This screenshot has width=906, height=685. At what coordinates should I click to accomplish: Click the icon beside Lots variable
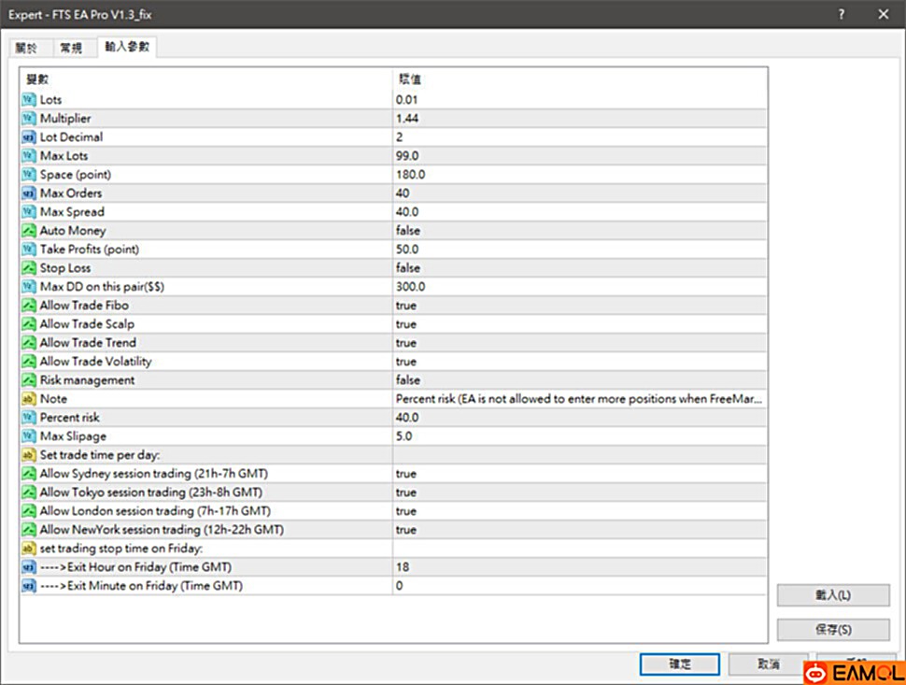tap(29, 99)
